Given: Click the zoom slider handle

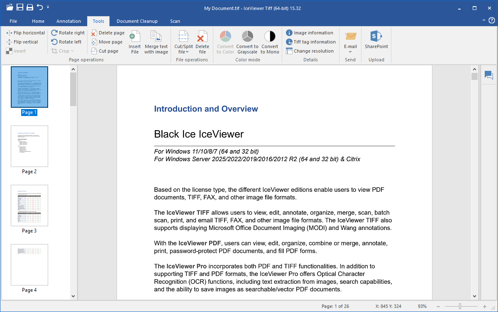Looking at the screenshot, I should tap(460, 306).
